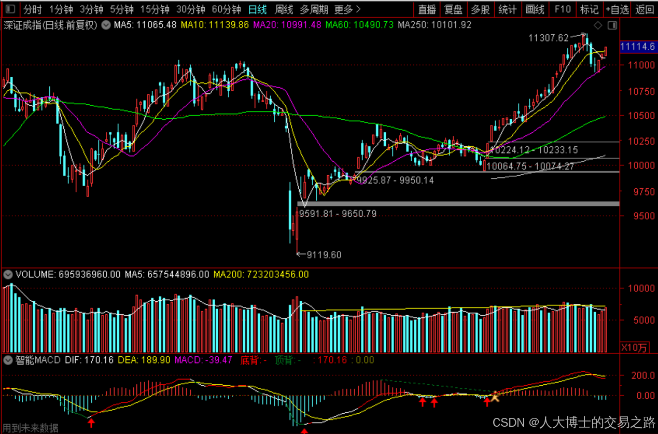The image size is (658, 434).
Task: Click the 深证成指(日线.前复权) title
Action: [51, 25]
